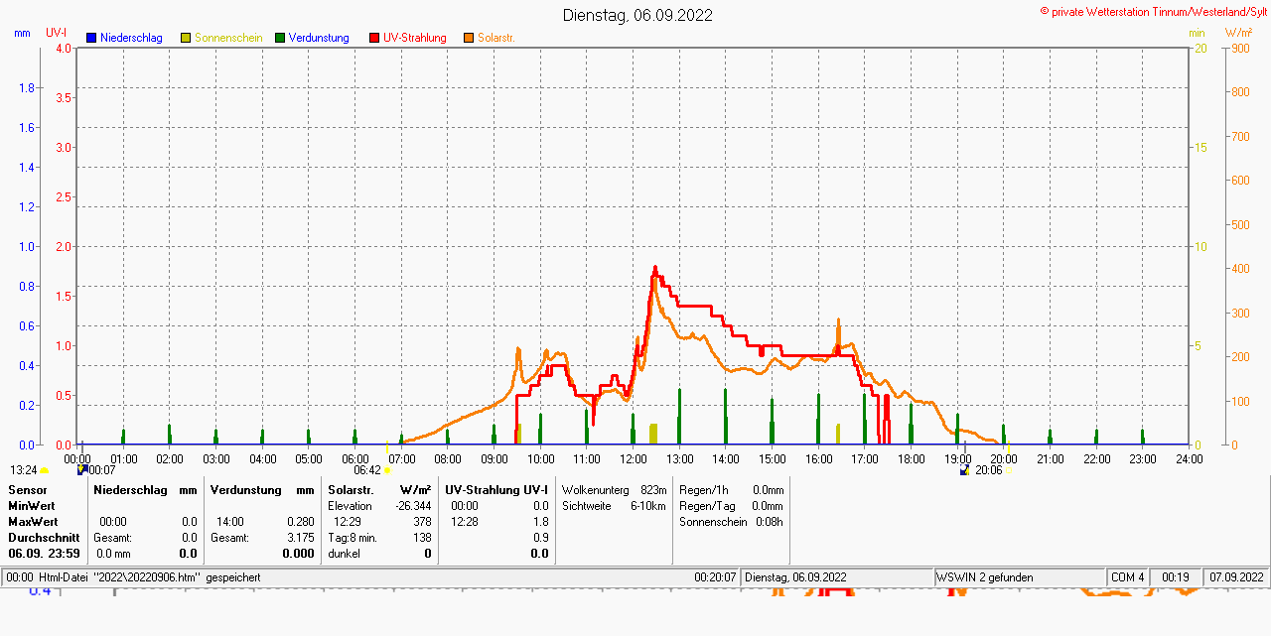
Task: Click the Verdunstung max value '0.280'
Action: pyautogui.click(x=300, y=522)
